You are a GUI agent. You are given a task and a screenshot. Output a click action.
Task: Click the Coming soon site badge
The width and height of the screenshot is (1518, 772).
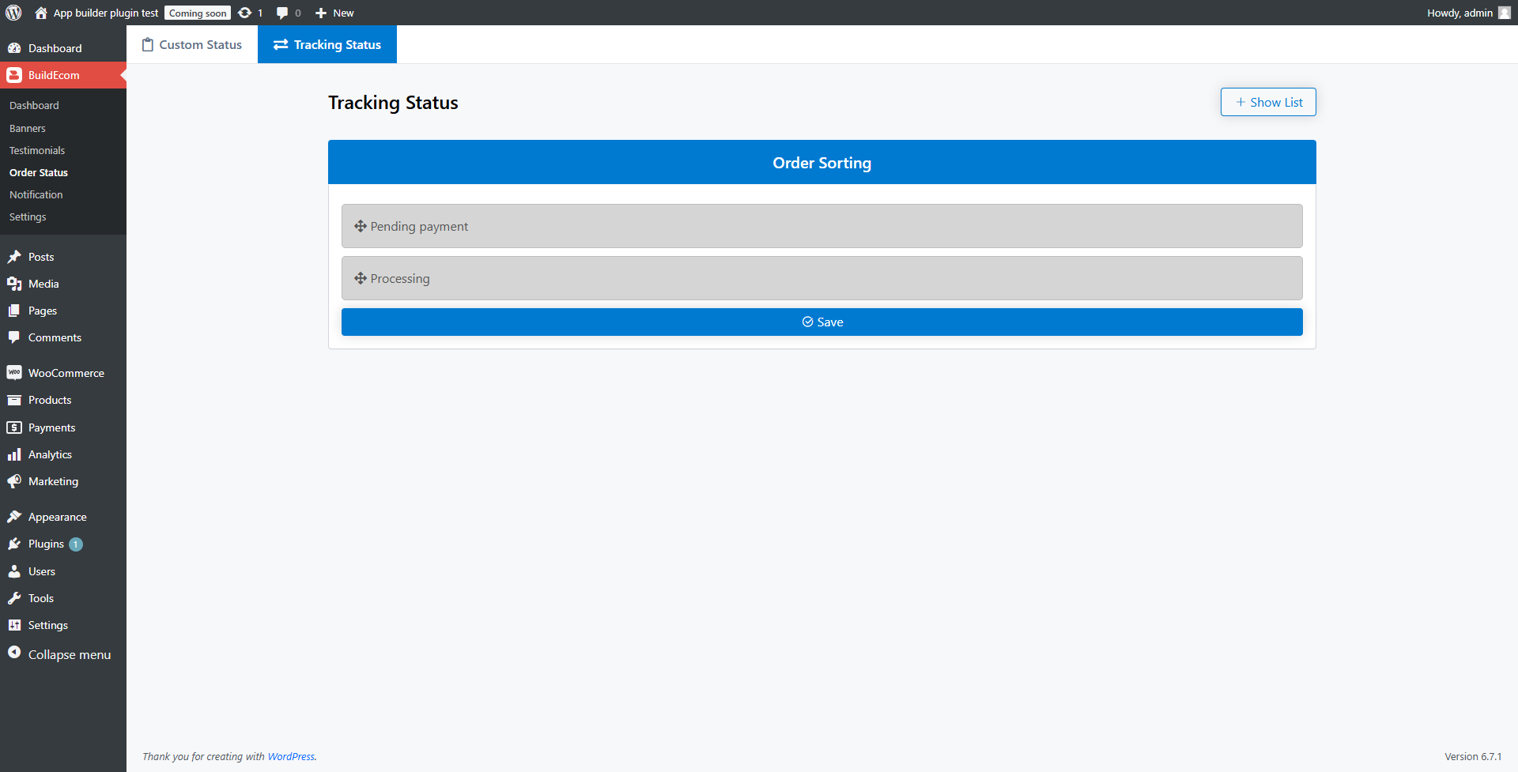click(198, 13)
